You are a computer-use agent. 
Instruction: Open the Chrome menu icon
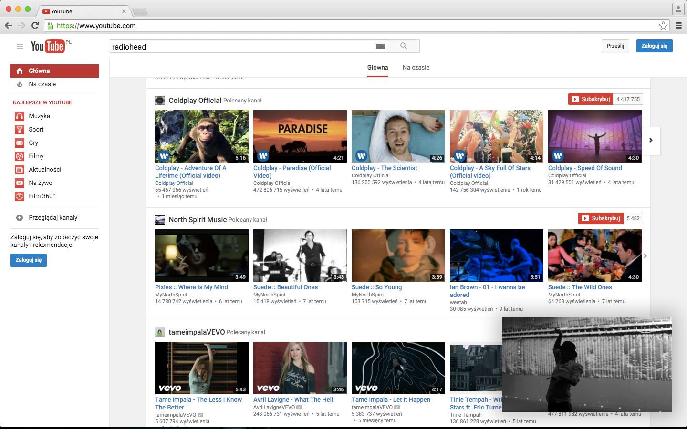click(x=678, y=26)
